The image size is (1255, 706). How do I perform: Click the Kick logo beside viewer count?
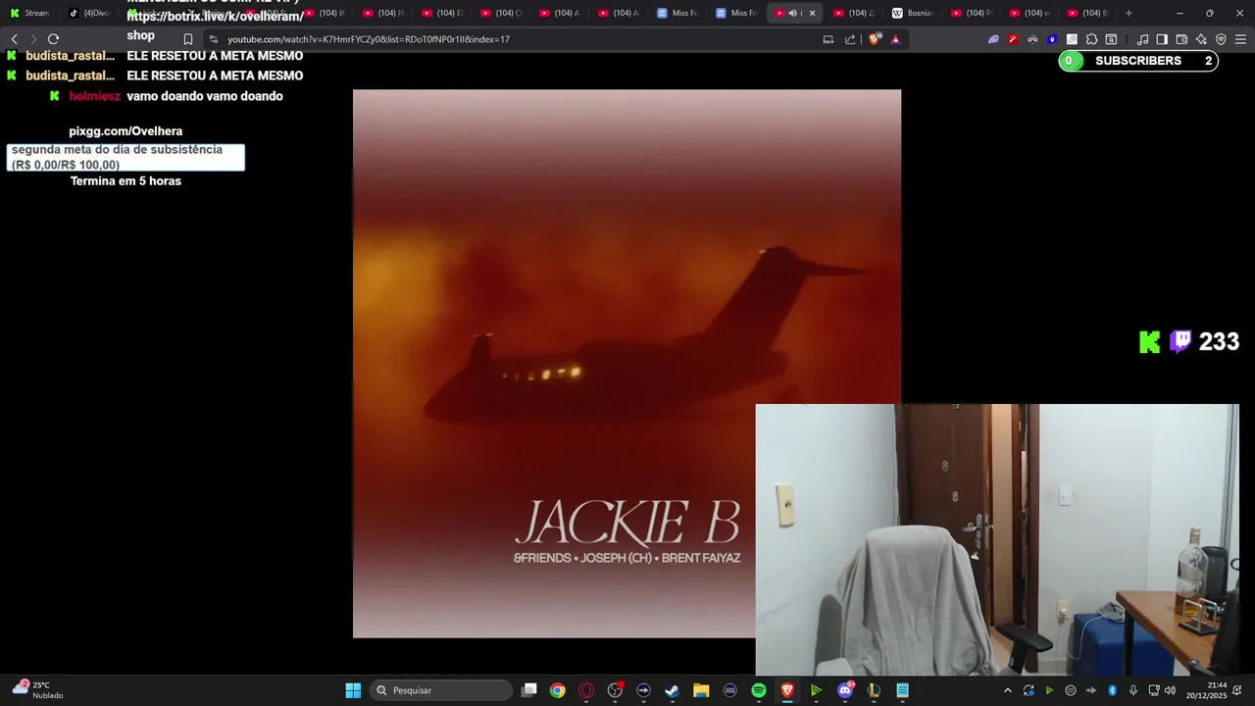click(x=1149, y=342)
